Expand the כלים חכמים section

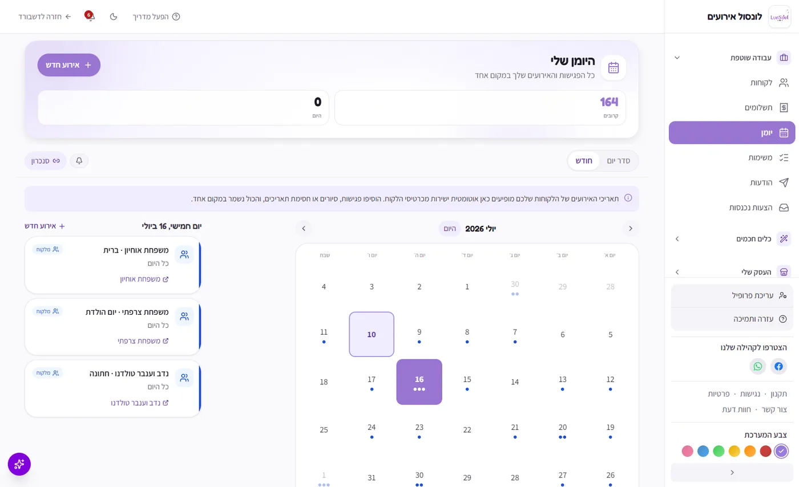[x=732, y=239]
